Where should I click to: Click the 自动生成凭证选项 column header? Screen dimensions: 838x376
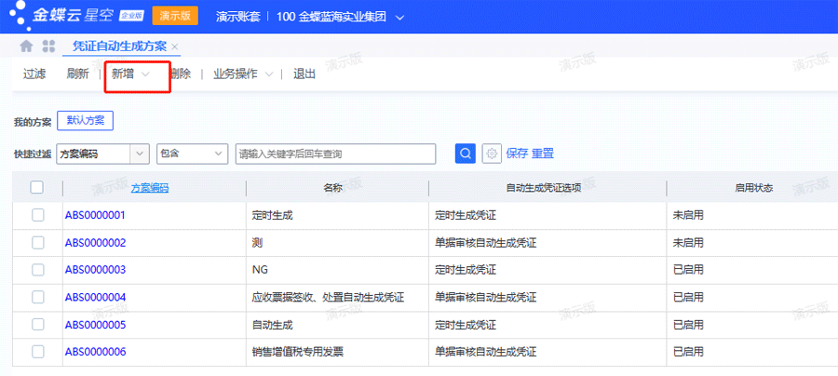544,187
